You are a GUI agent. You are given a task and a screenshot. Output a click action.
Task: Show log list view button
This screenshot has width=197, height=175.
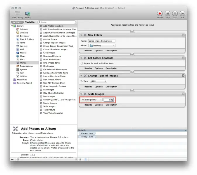(80, 160)
